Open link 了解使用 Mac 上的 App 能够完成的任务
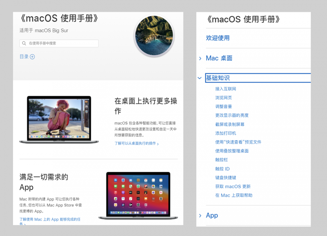 pos(50,221)
